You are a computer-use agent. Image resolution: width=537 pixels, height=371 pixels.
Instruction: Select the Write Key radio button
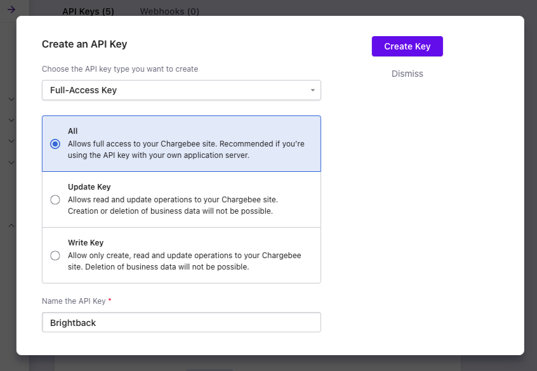[x=55, y=255]
